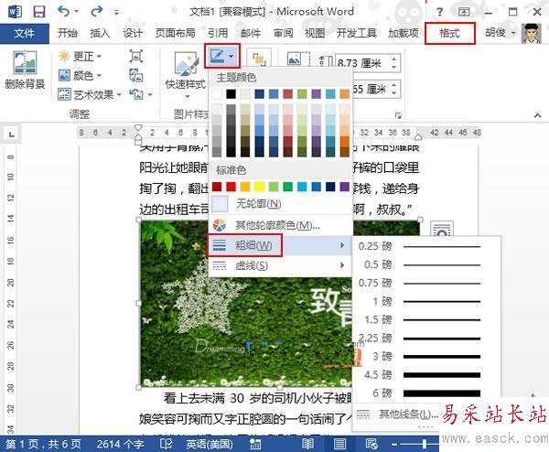Click the page count 第 1 页, 共 6 页

(x=43, y=444)
